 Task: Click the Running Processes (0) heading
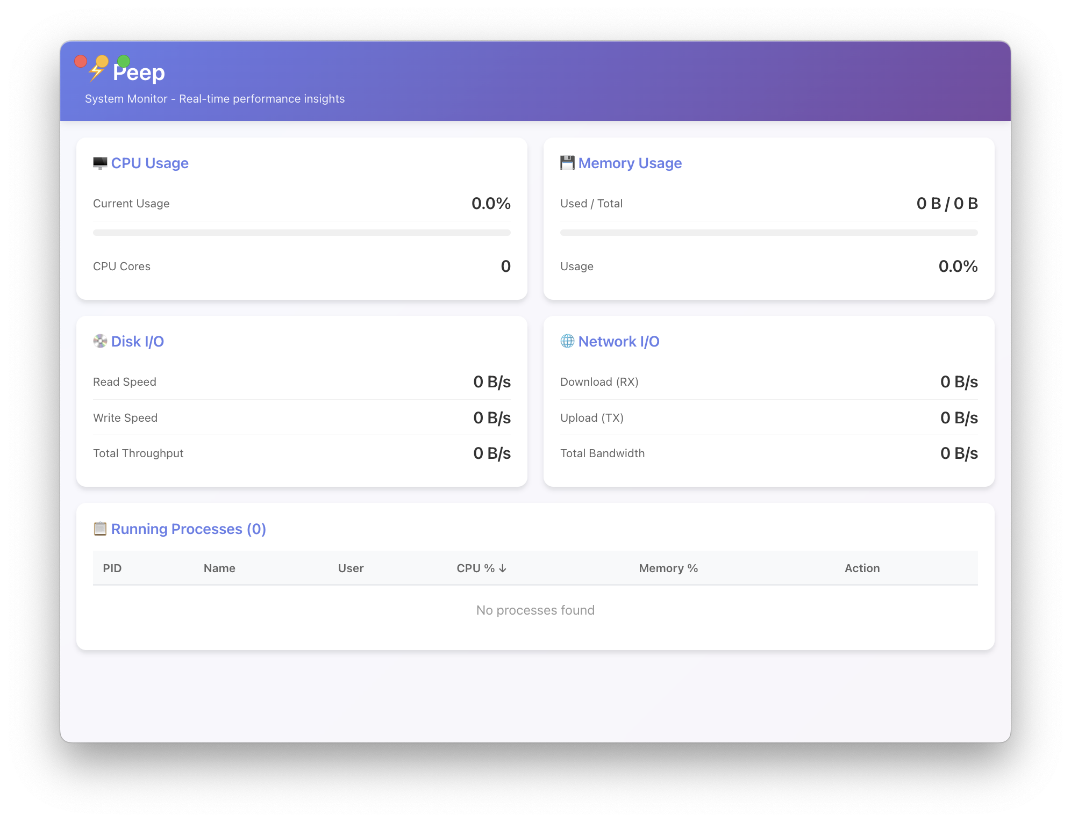188,529
